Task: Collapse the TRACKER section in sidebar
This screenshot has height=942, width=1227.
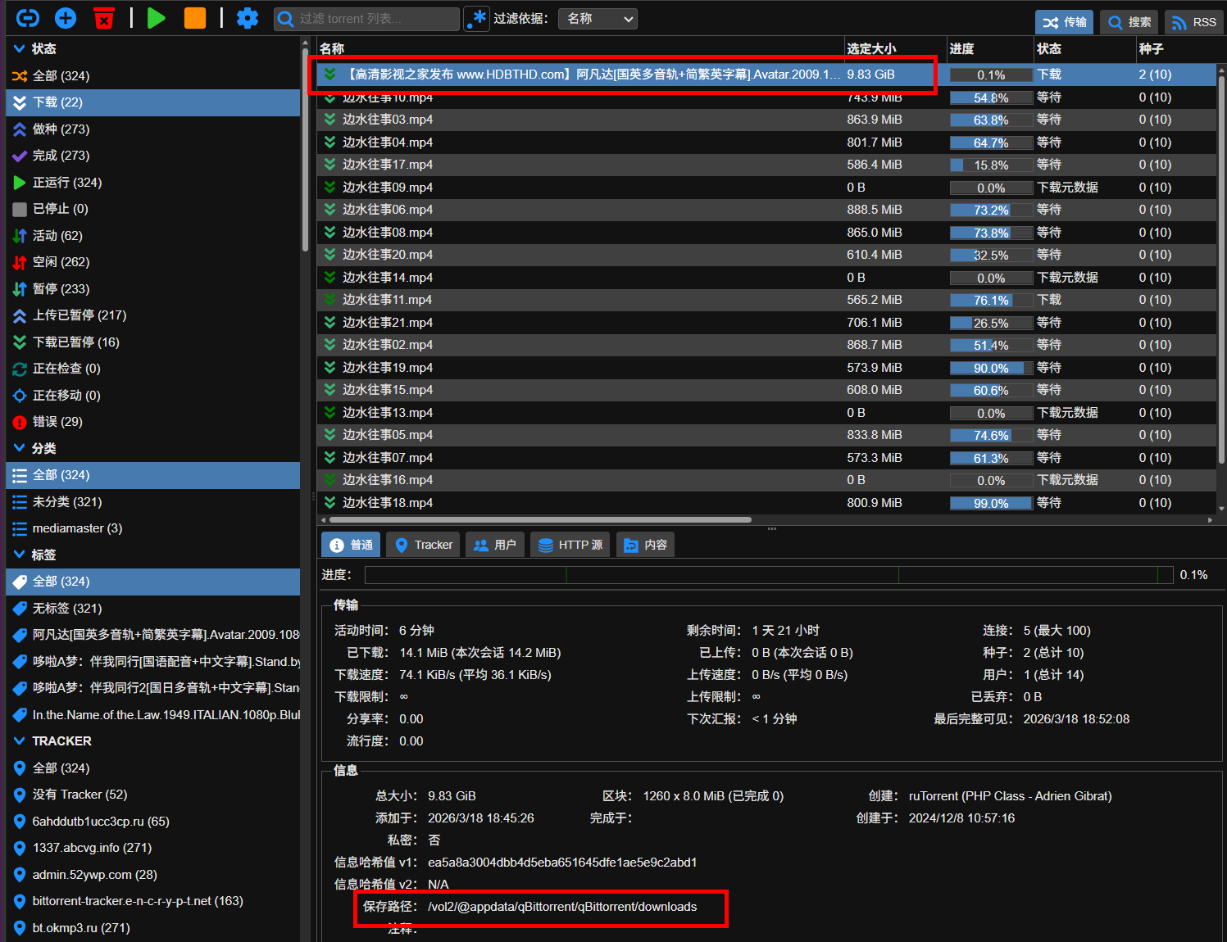Action: click(x=20, y=741)
